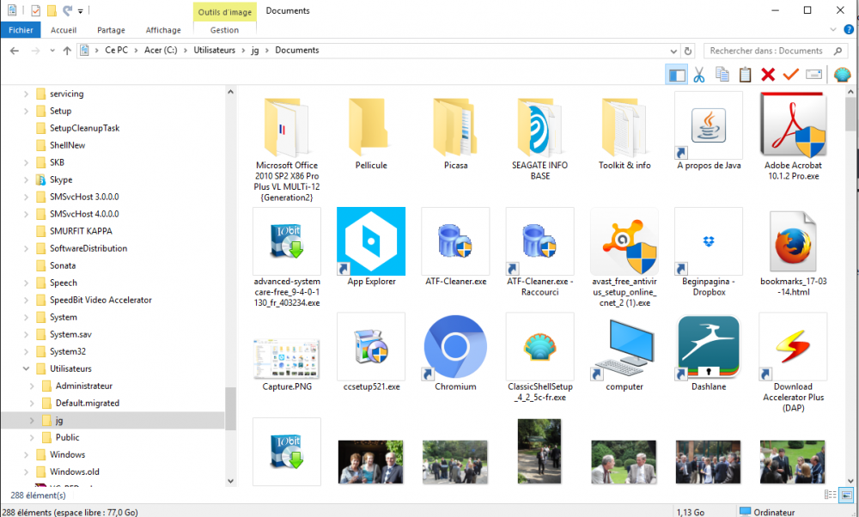
Task: Click the refresh button beside address bar
Action: click(688, 51)
